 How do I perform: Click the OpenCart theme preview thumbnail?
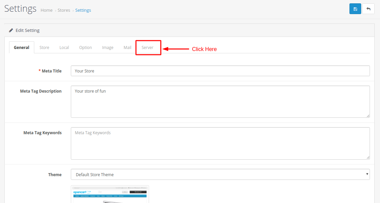(x=110, y=194)
